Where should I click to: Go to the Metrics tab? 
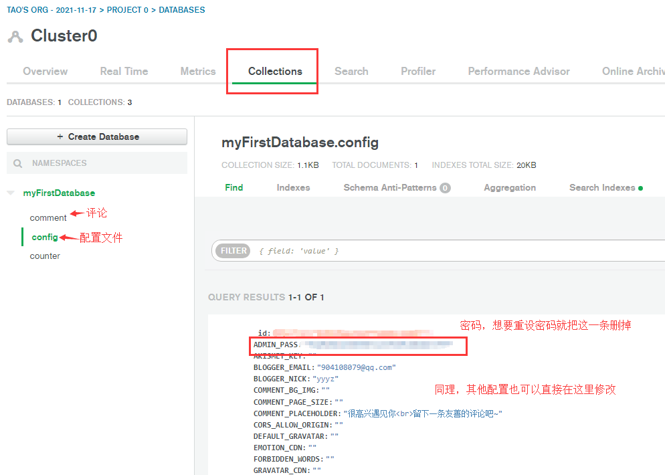(x=198, y=71)
